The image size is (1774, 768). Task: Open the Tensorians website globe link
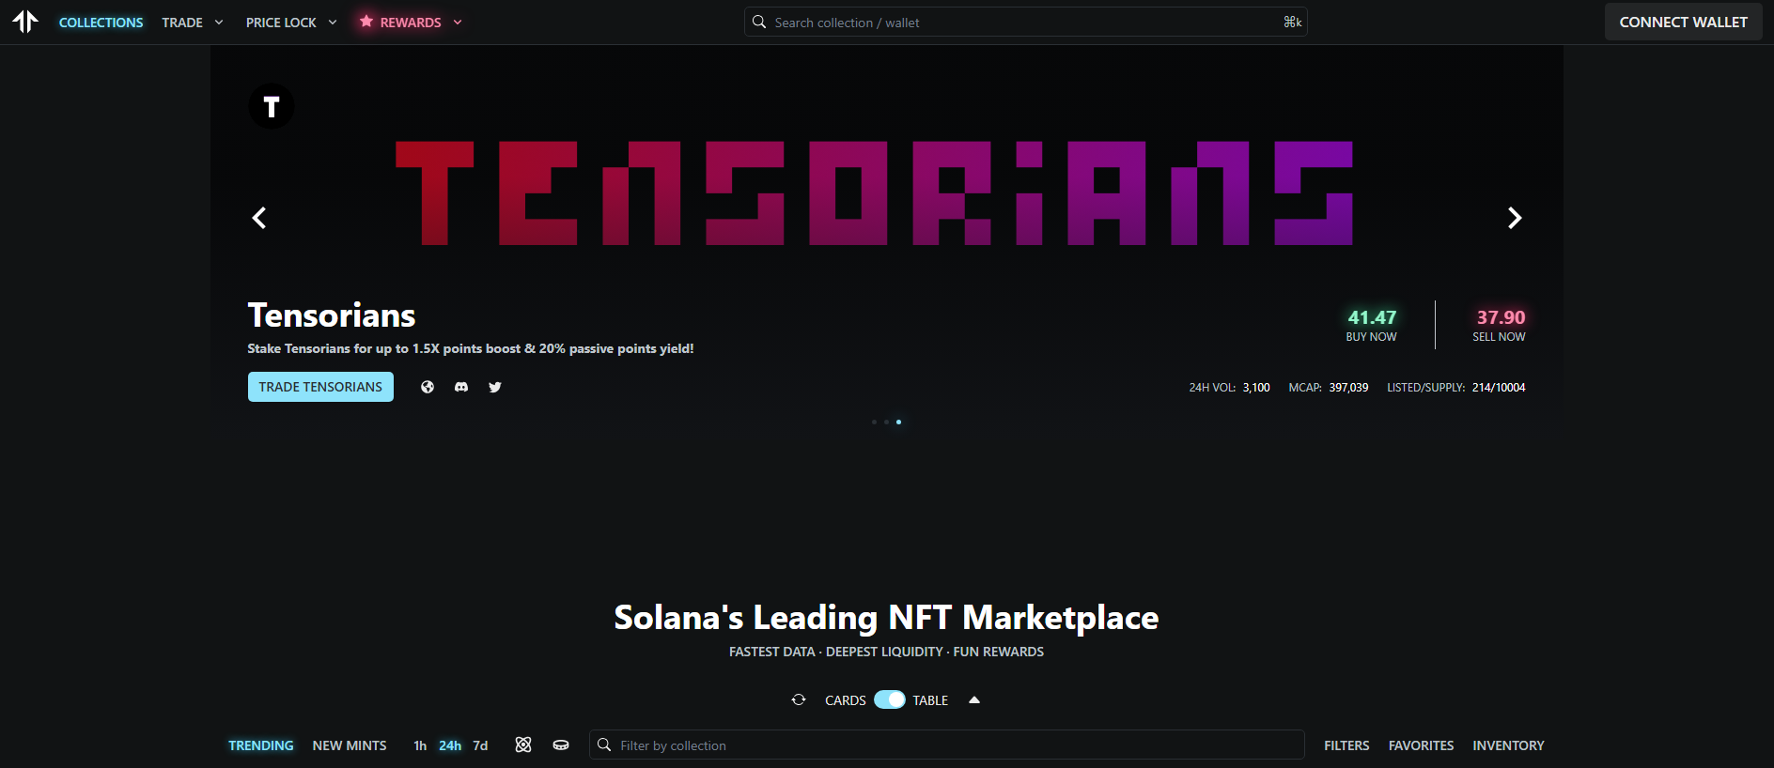(x=428, y=387)
